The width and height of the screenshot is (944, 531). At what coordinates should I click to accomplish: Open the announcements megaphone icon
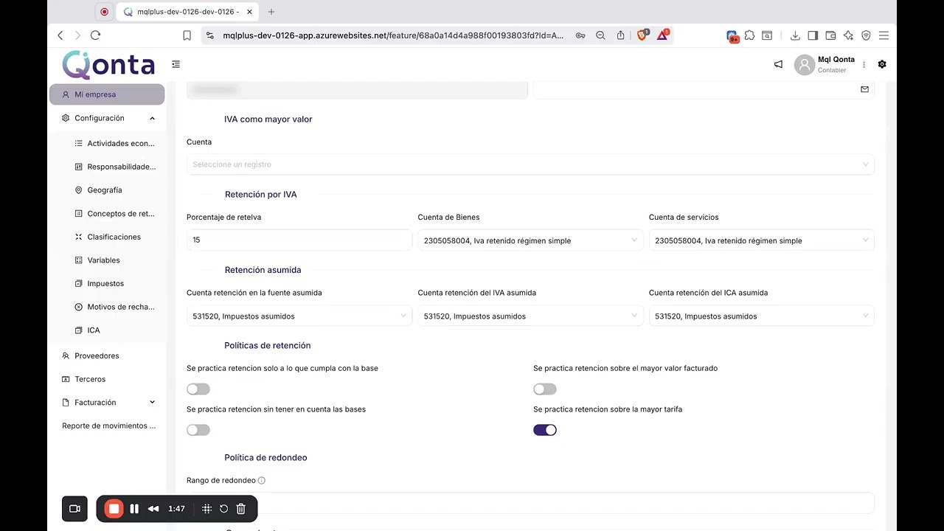coord(778,64)
